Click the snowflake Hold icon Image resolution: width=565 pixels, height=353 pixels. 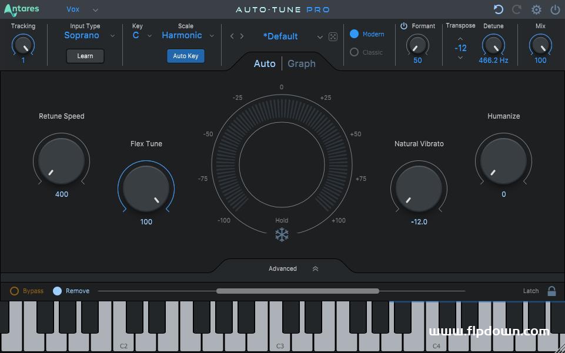[x=282, y=234]
